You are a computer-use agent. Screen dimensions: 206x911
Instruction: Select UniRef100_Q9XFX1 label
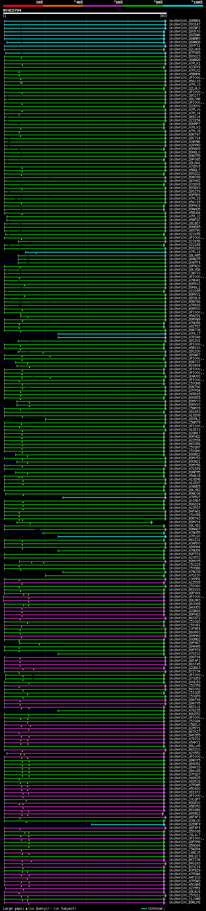point(184,46)
